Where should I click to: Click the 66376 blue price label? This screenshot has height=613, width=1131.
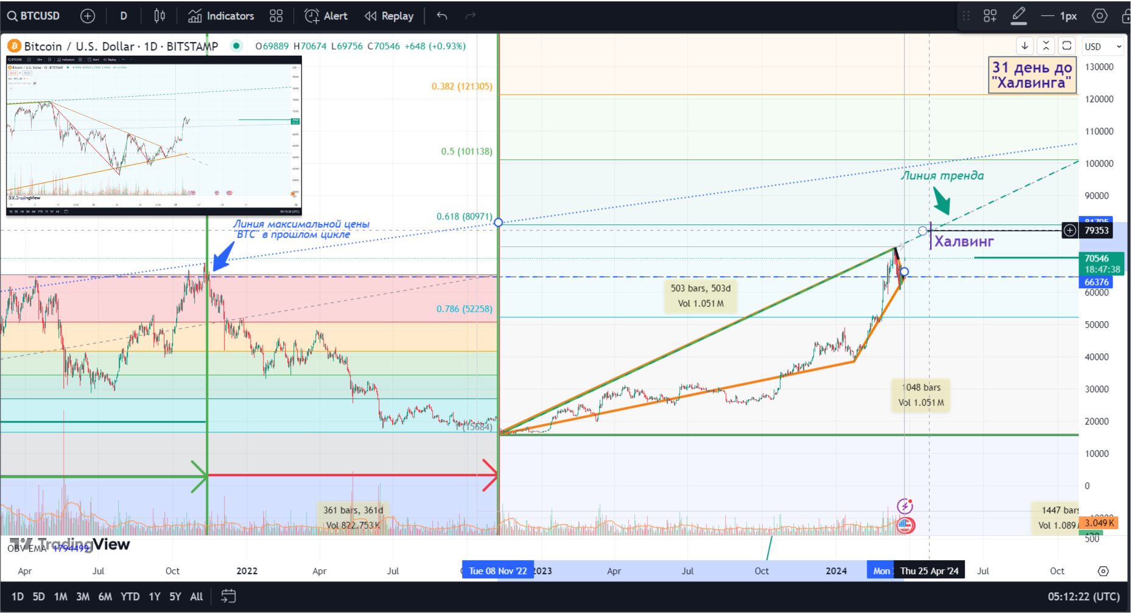(1096, 282)
